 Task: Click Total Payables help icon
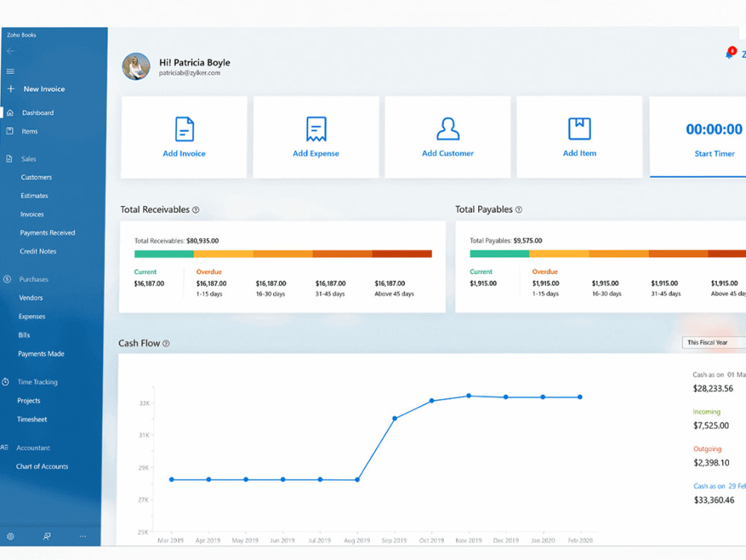(x=518, y=210)
